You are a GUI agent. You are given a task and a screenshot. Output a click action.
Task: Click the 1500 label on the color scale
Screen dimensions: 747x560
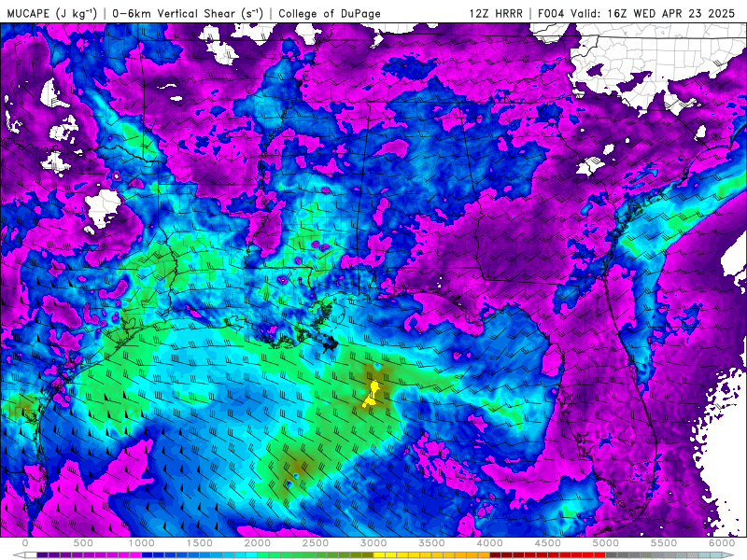[x=200, y=543]
